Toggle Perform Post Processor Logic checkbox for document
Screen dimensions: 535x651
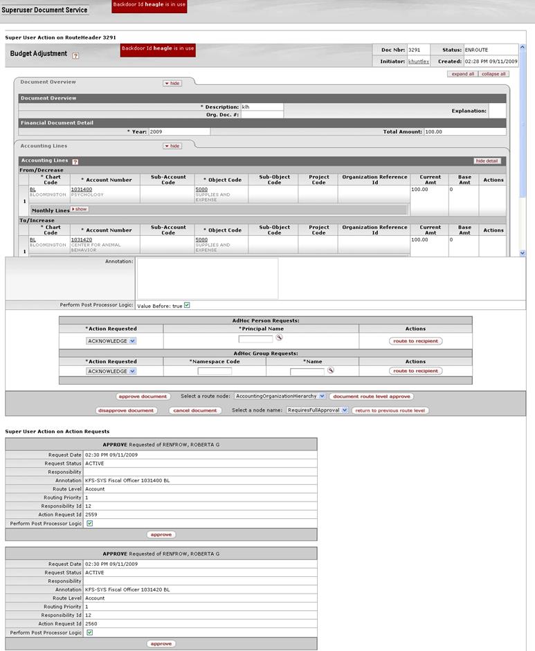click(x=187, y=305)
